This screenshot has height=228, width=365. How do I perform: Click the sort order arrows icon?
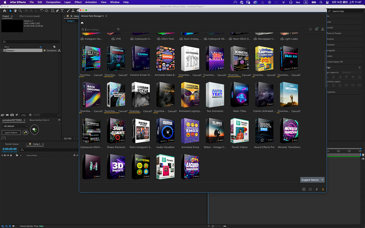pyautogui.click(x=118, y=29)
